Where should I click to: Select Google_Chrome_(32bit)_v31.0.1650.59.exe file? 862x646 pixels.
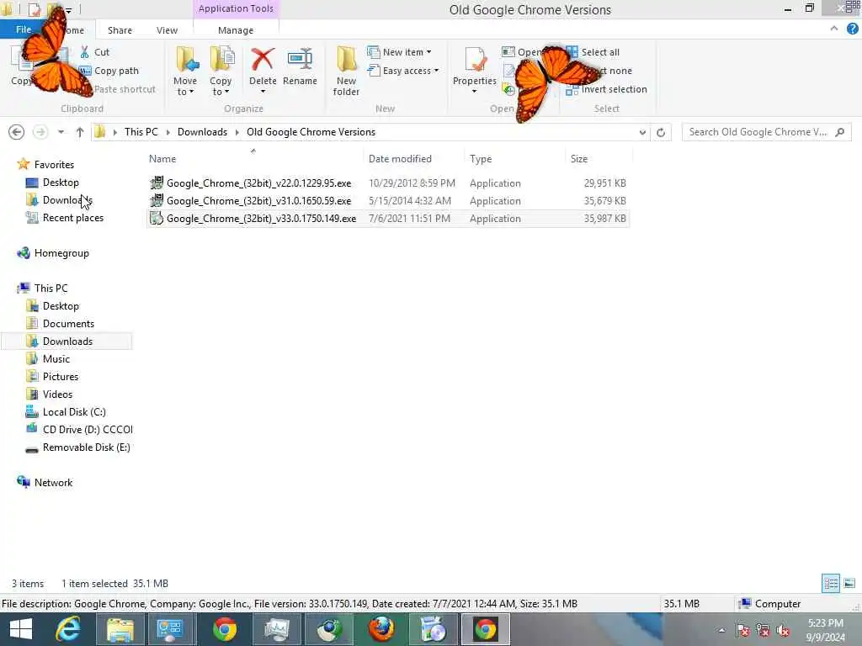[x=387, y=200]
